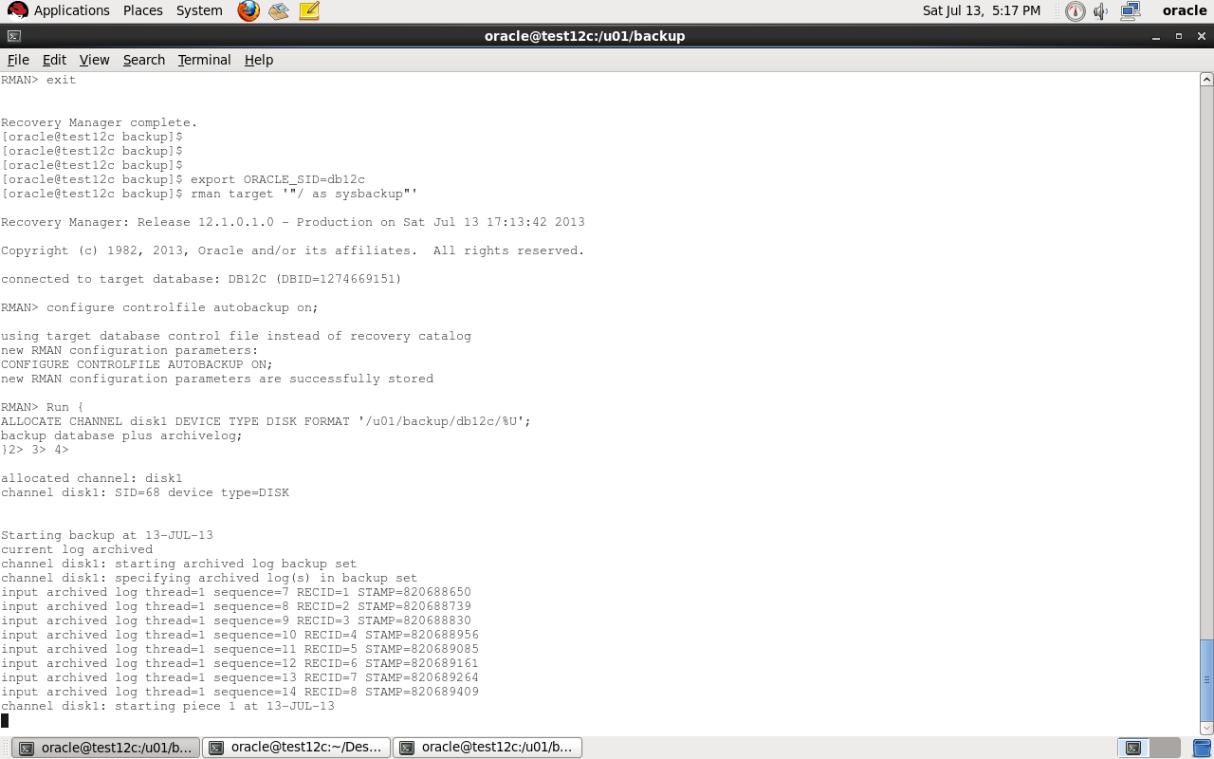Viewport: 1214px width, 759px height.
Task: Expand the System menu
Action: 199,10
